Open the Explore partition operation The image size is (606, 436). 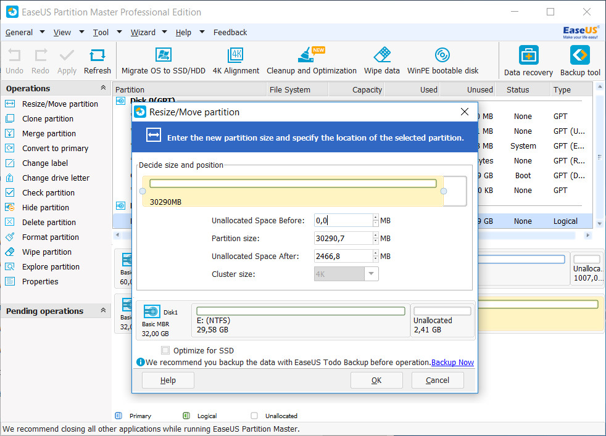tap(51, 267)
